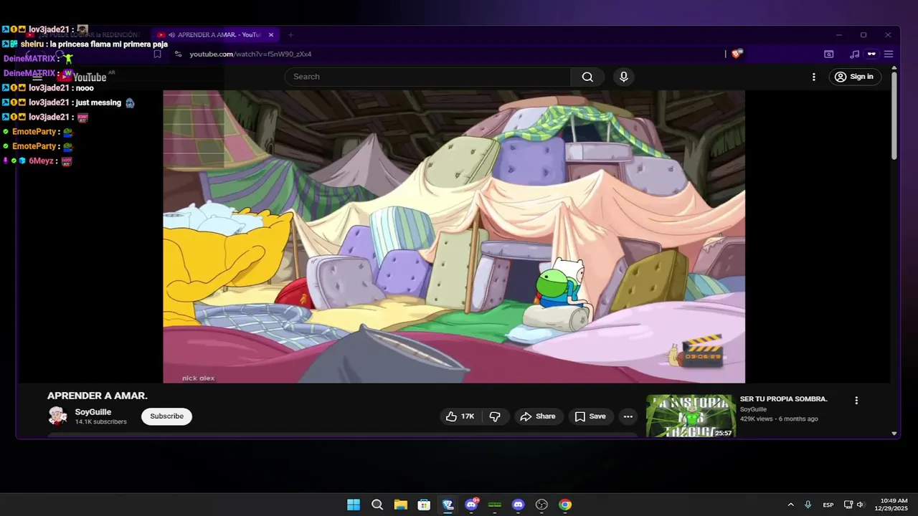
Task: Open site settings icon beside the URL
Action: coord(179,54)
